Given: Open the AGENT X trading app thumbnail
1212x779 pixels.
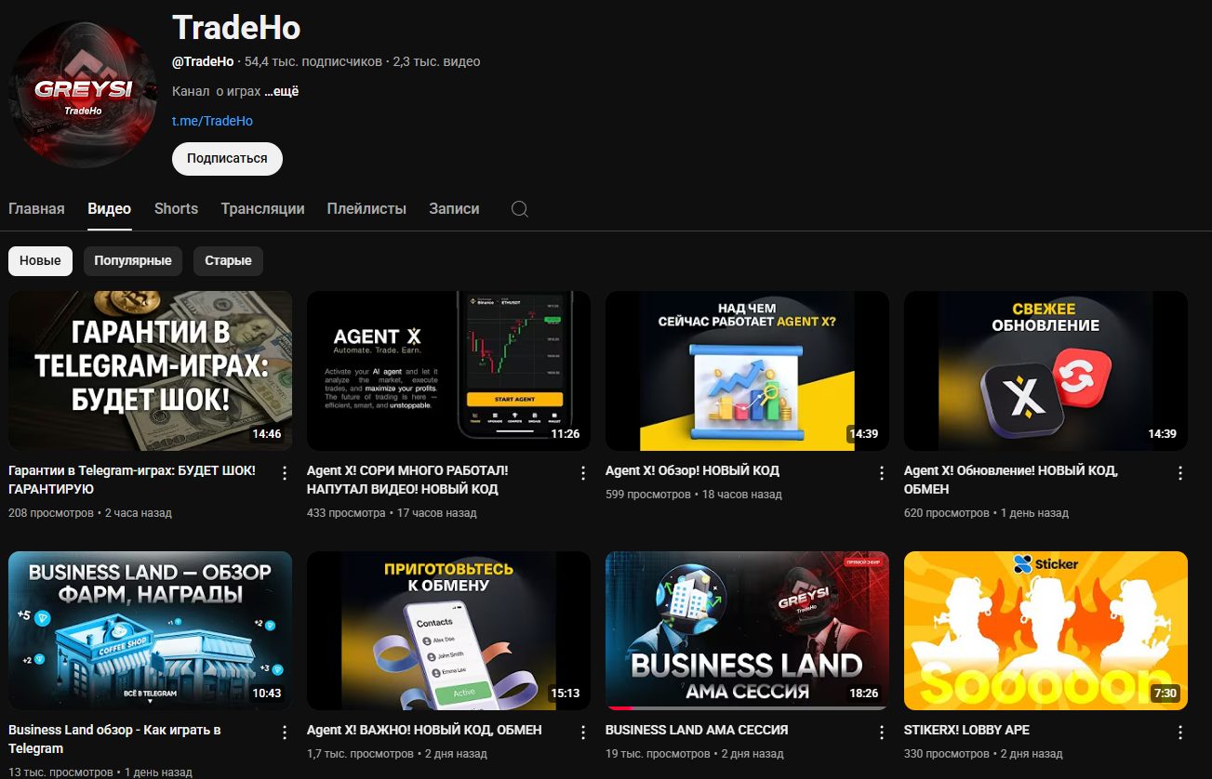Looking at the screenshot, I should point(448,371).
